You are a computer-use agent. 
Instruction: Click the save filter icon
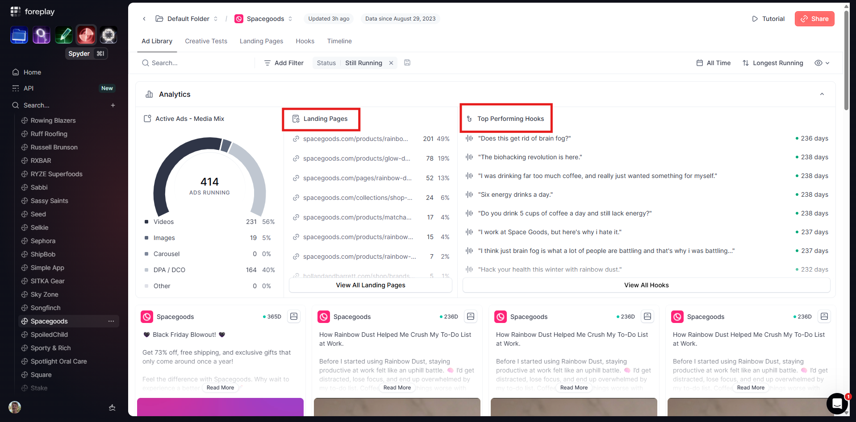coord(407,63)
